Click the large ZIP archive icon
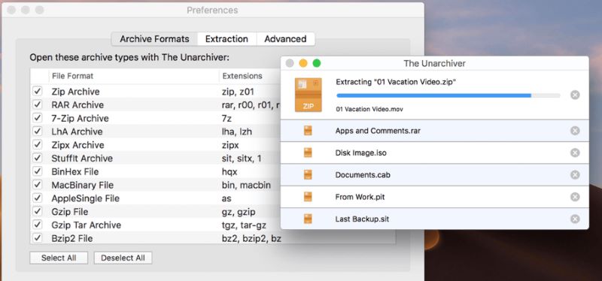 [309, 95]
